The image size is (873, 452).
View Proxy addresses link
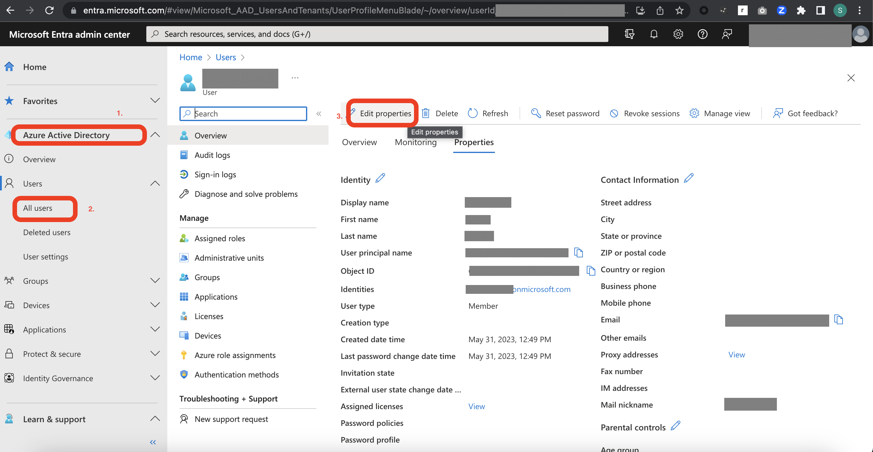pos(737,354)
